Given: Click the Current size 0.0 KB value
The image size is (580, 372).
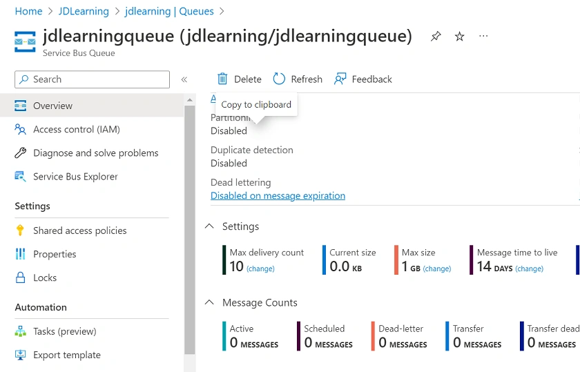Looking at the screenshot, I should (345, 266).
